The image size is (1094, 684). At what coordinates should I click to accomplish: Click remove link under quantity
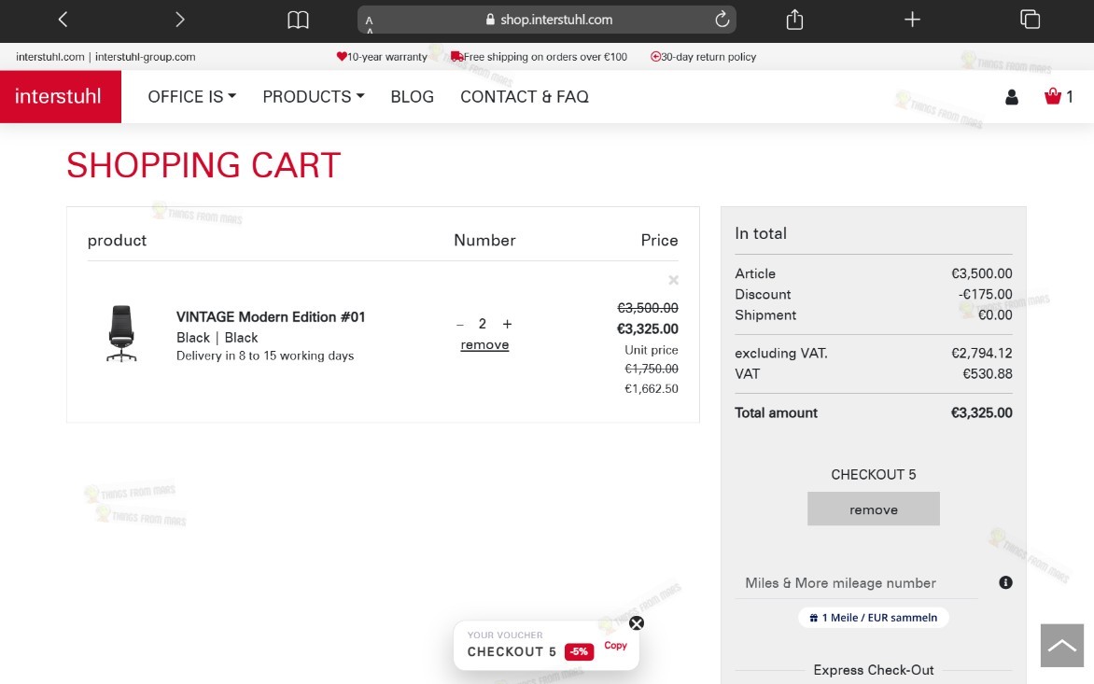484,344
